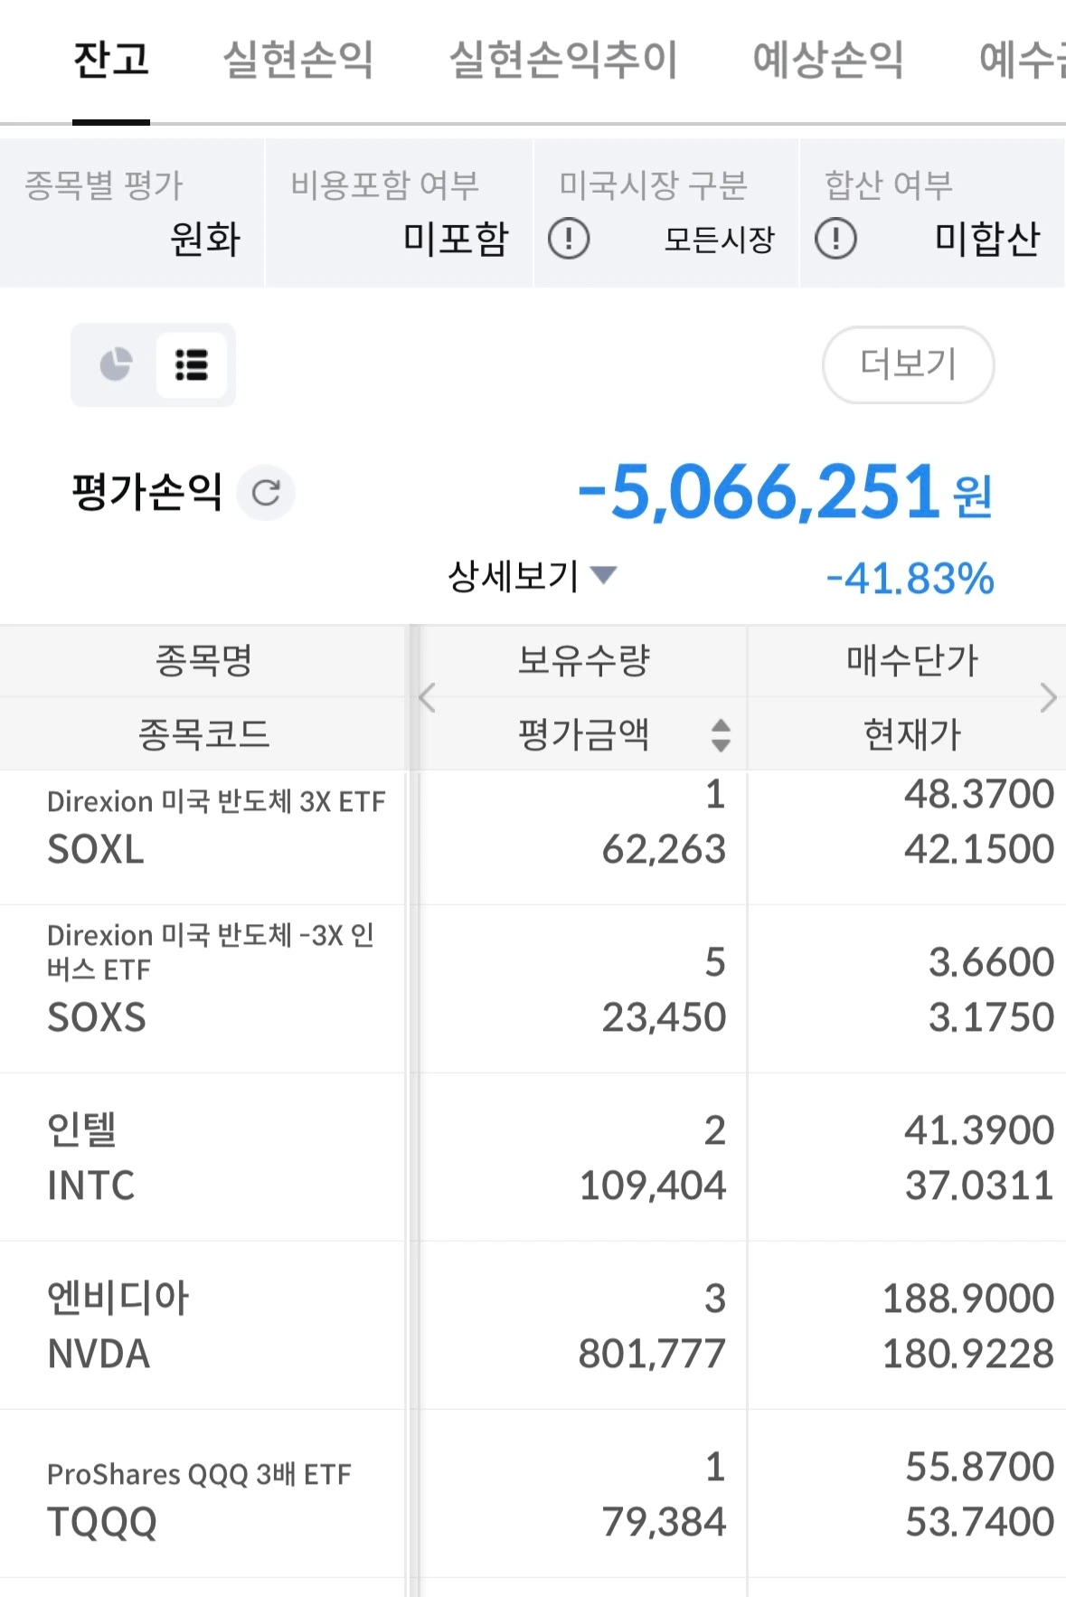This screenshot has width=1066, height=1597.
Task: Tap the -5,066,251 원 profit/loss amount
Action: point(785,493)
